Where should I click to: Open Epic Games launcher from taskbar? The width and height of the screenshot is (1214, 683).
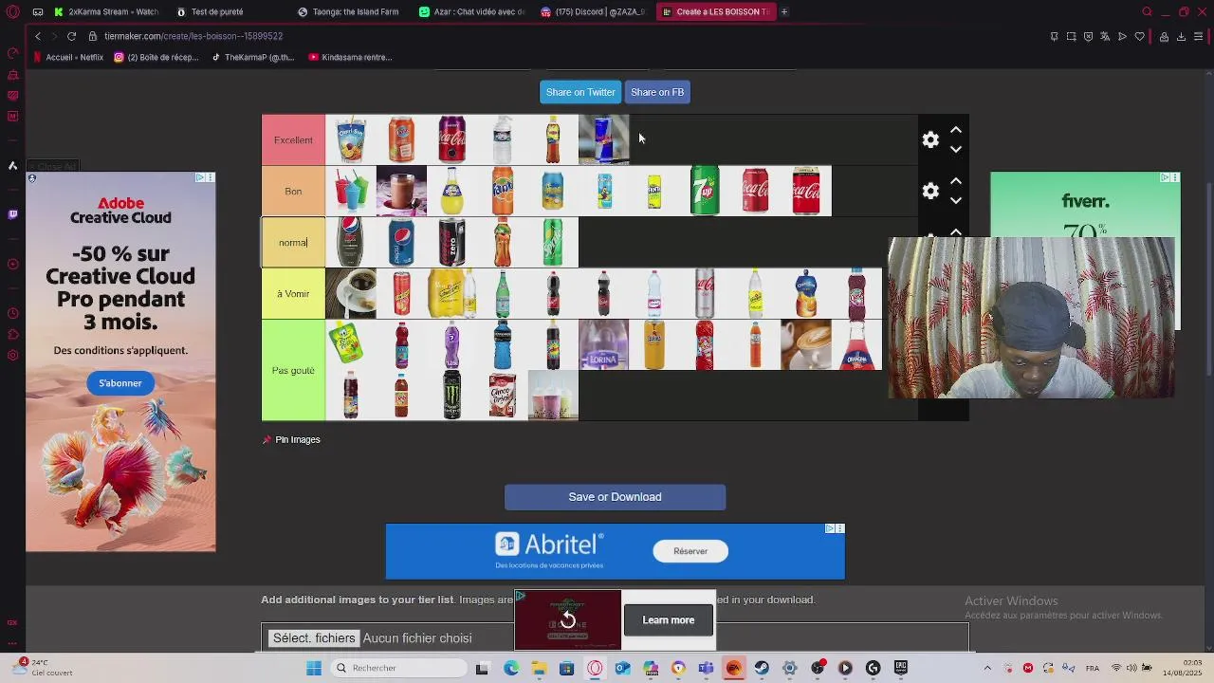(900, 668)
